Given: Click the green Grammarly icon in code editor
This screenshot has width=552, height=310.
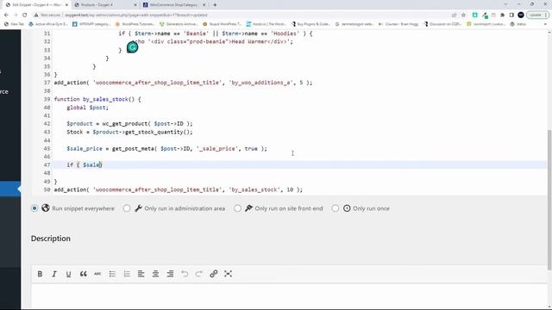Looking at the screenshot, I should tap(132, 47).
